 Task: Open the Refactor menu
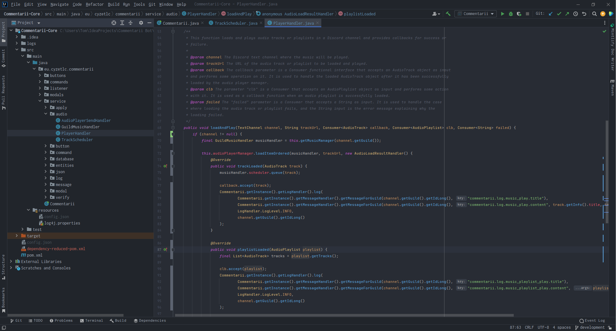[x=95, y=4]
